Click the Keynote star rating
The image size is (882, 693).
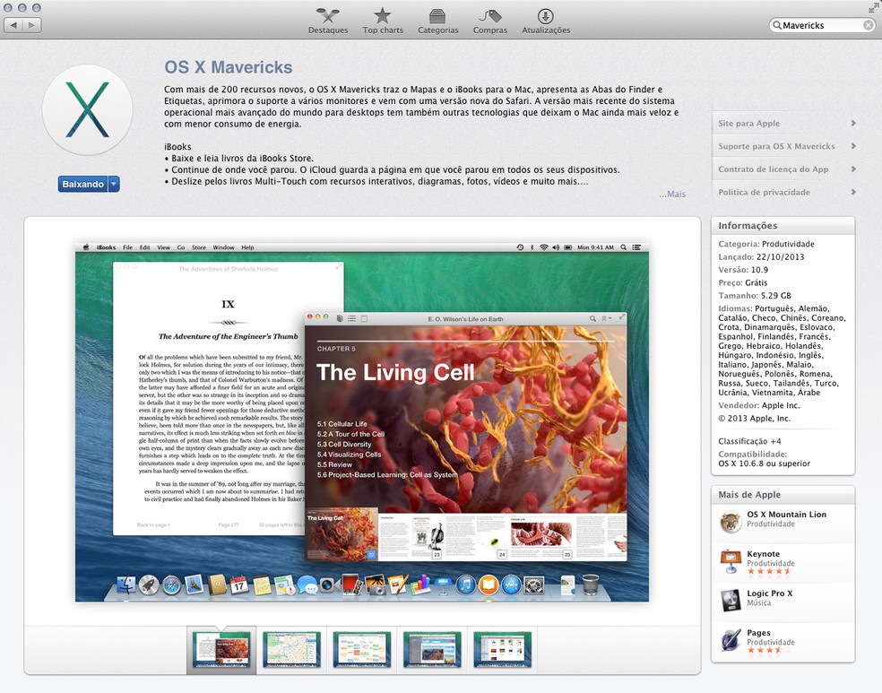point(769,571)
